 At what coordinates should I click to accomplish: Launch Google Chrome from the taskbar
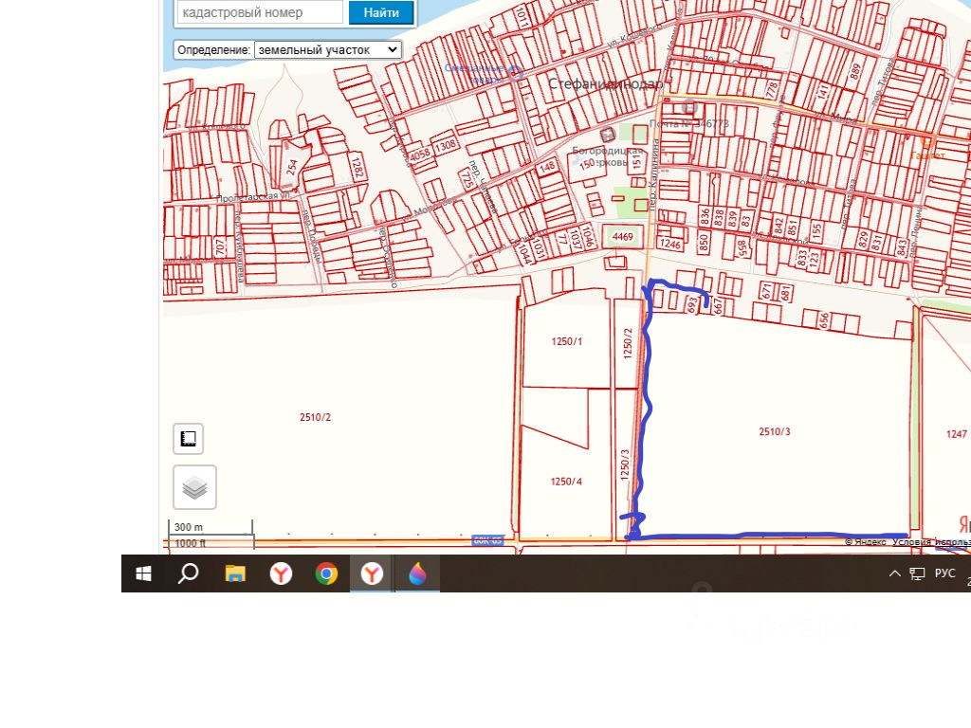tap(326, 573)
